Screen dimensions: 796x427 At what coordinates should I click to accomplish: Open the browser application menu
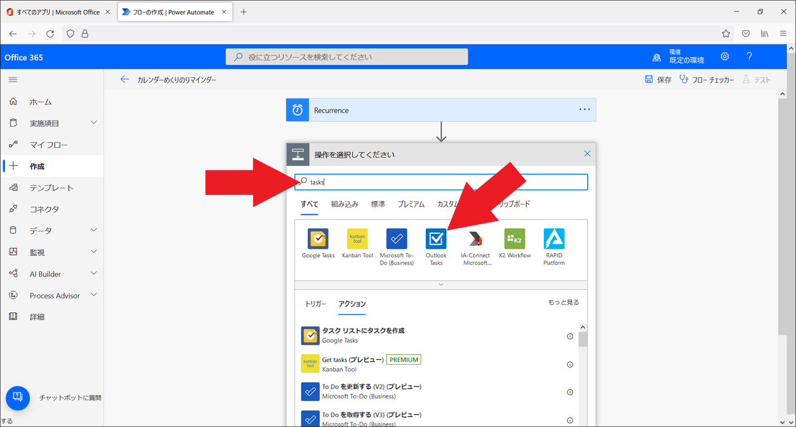[783, 34]
